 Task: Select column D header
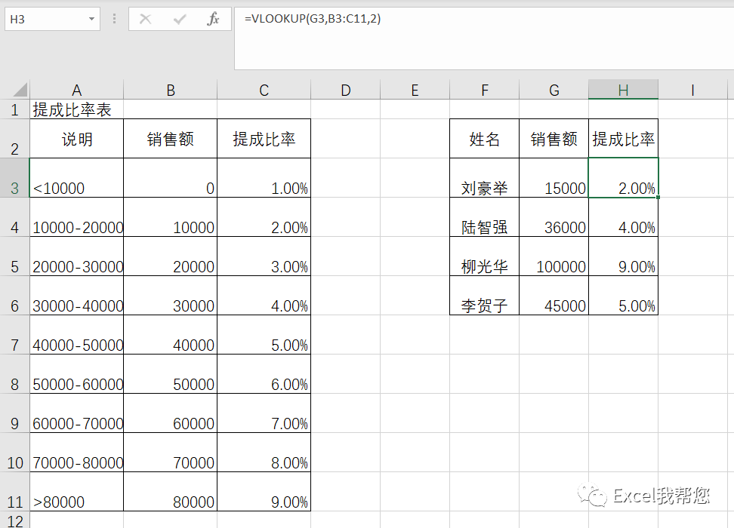click(x=345, y=90)
